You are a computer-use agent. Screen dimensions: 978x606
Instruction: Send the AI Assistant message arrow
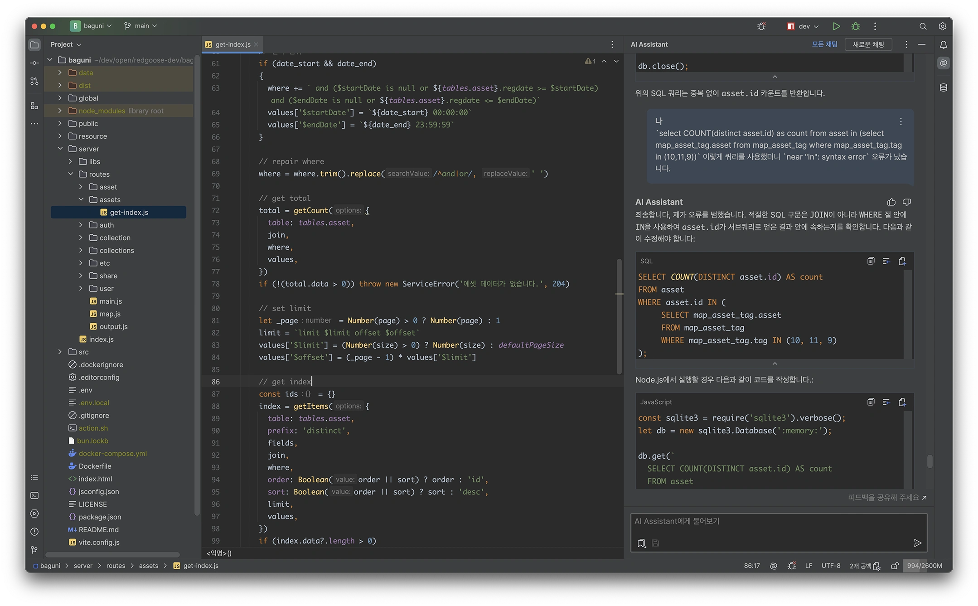tap(918, 543)
